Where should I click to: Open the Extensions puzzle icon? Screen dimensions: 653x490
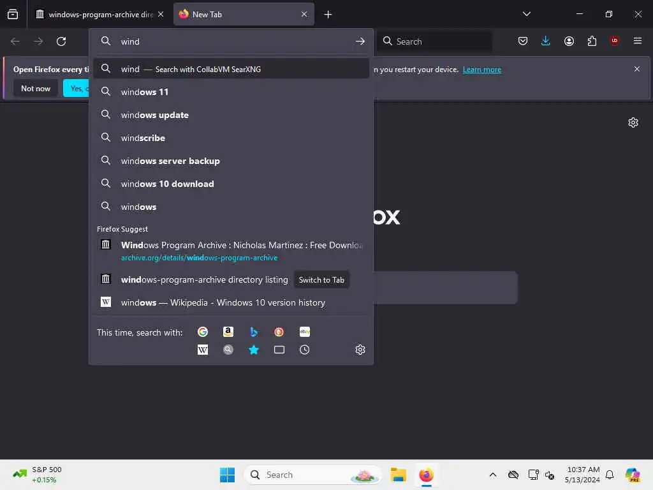(x=592, y=41)
